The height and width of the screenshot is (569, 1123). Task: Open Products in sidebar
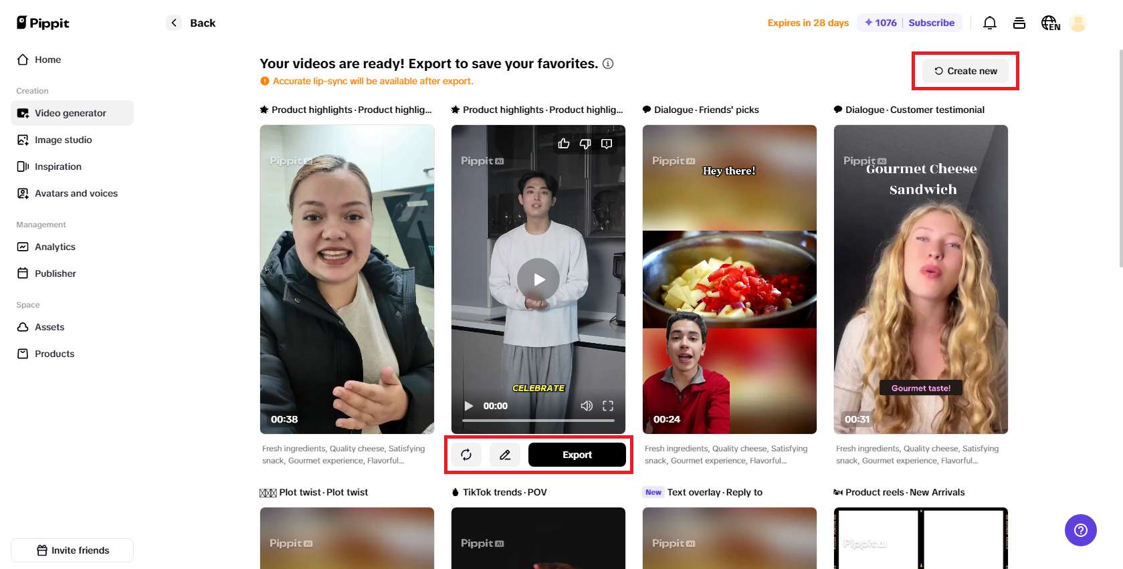(x=72, y=354)
